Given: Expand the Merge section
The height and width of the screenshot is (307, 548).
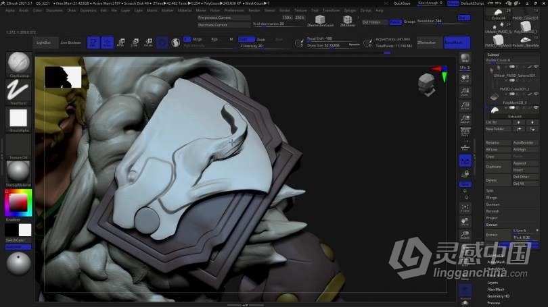Looking at the screenshot, I should [x=491, y=198].
